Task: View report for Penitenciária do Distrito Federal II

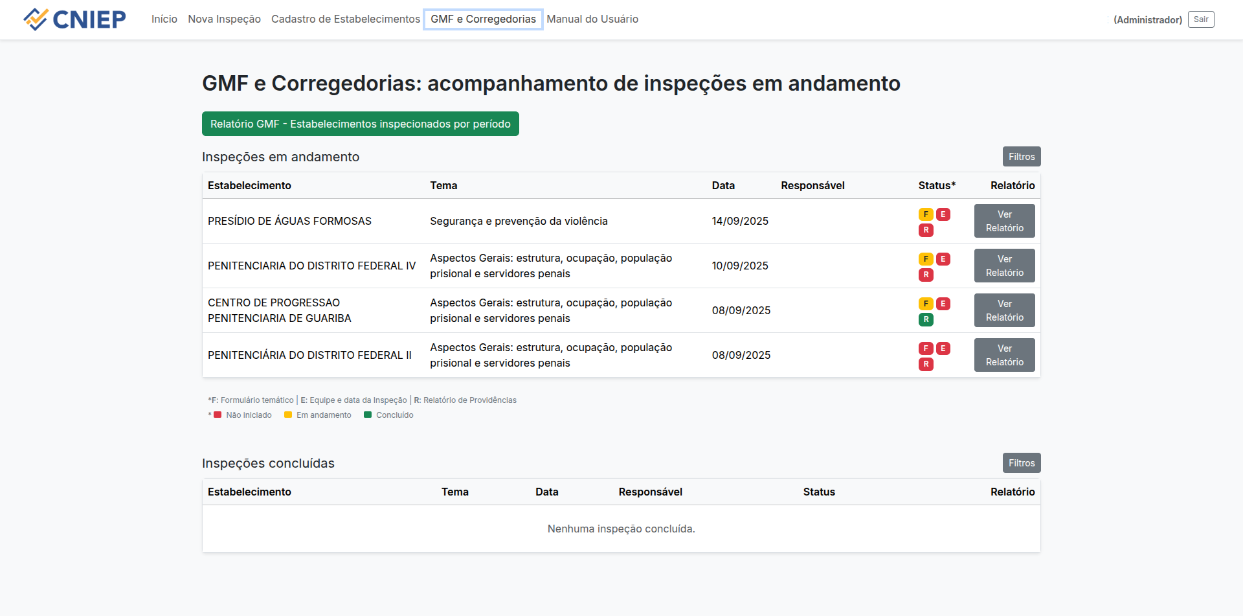Action: pos(1005,355)
